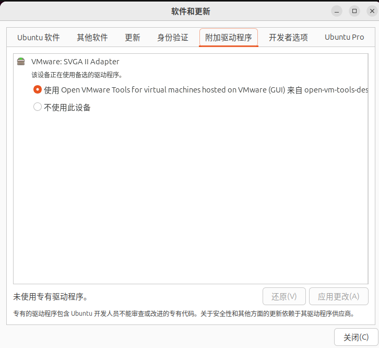
Task: Choose the 不使用此设备 radio button
Action: 38,107
